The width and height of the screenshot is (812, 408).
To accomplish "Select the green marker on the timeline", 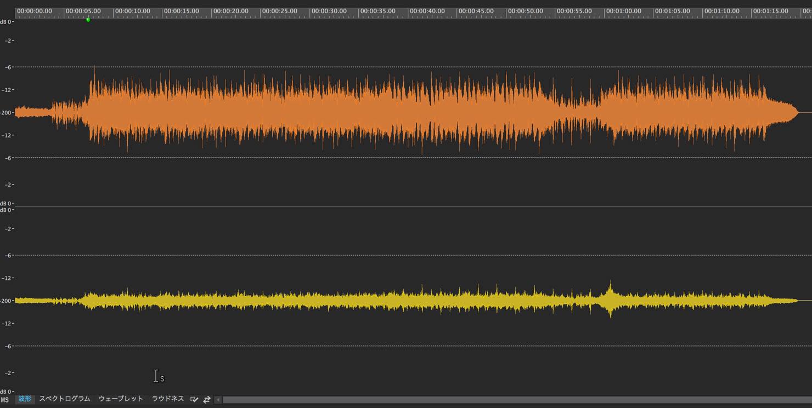I will 88,20.
